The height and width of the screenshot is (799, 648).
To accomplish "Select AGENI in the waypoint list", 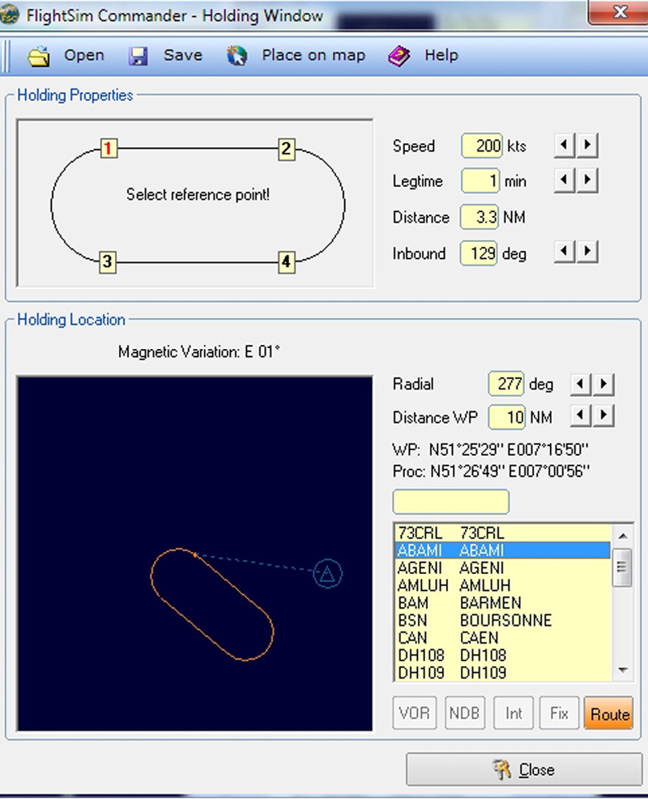I will point(503,567).
